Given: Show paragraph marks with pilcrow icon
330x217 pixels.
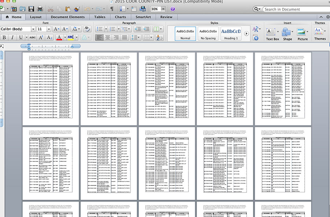Looking at the screenshot, I should coord(112,9).
